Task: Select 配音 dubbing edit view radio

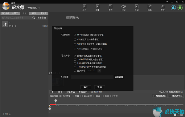Action: click(x=94, y=96)
